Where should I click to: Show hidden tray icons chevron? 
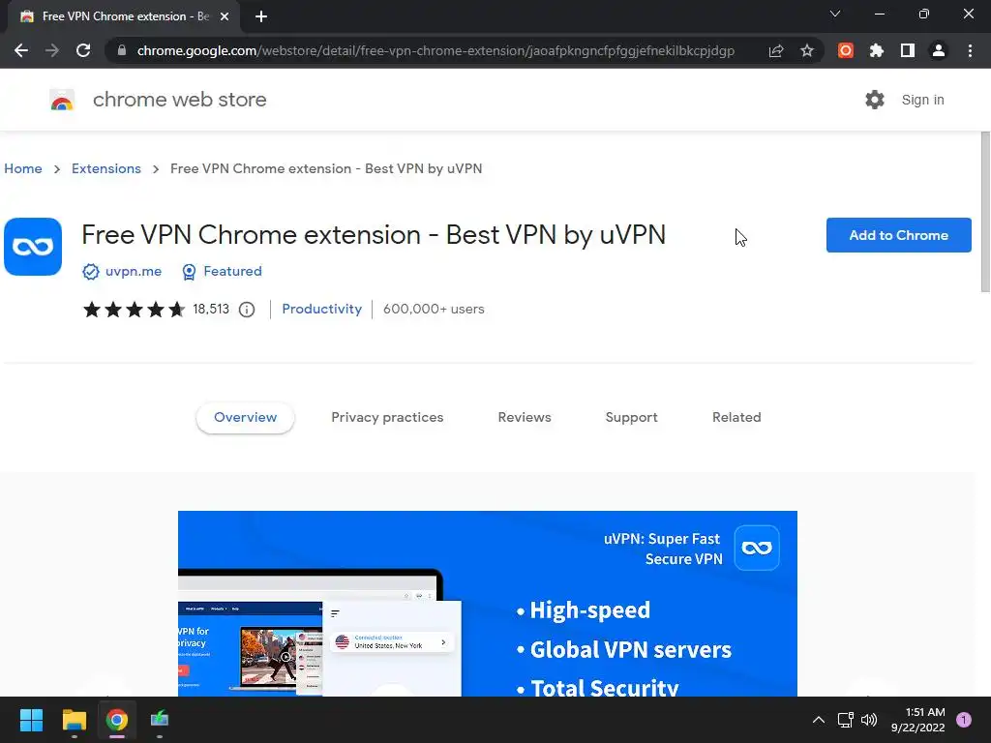tap(818, 720)
